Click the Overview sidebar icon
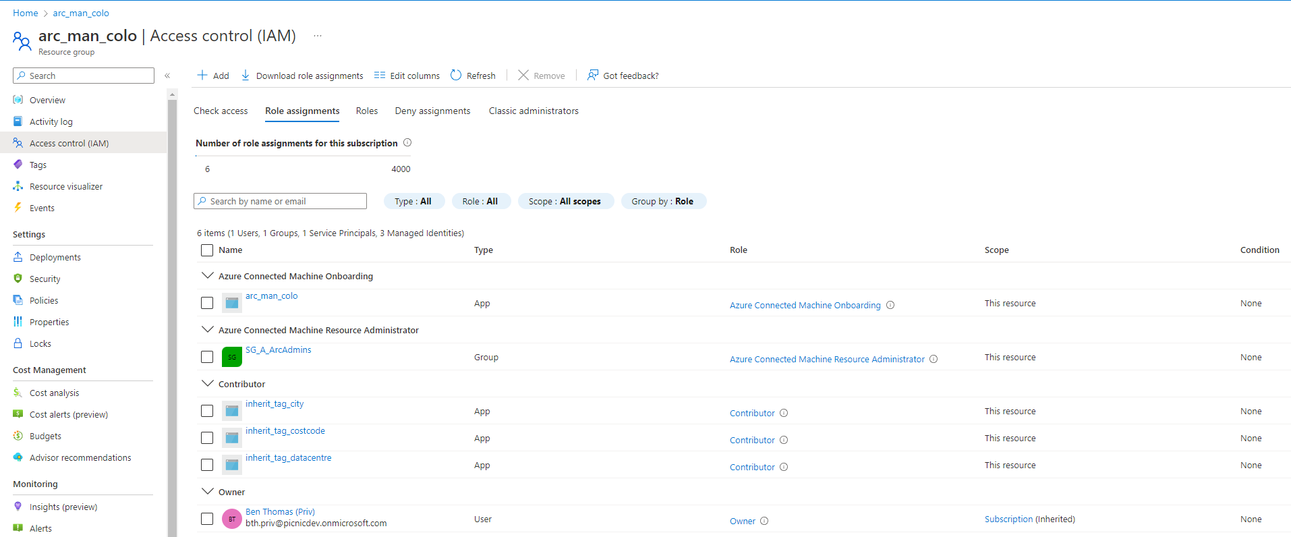Viewport: 1291px width, 537px height. click(x=18, y=100)
